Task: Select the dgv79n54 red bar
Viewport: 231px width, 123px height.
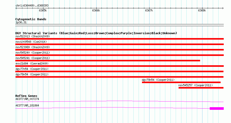Action: pos(181,82)
